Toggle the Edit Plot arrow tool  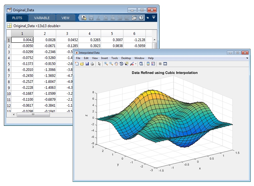click(99, 63)
